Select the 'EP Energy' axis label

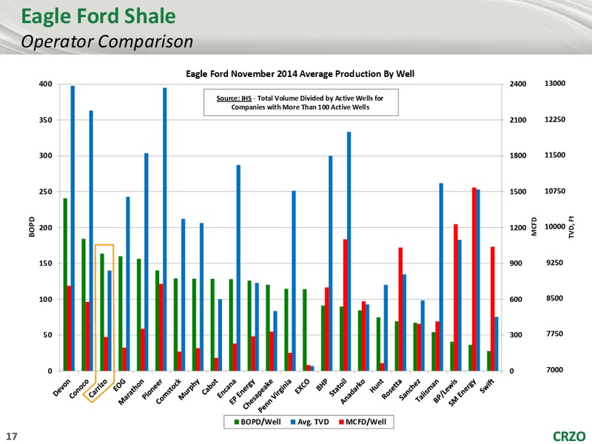pos(243,391)
